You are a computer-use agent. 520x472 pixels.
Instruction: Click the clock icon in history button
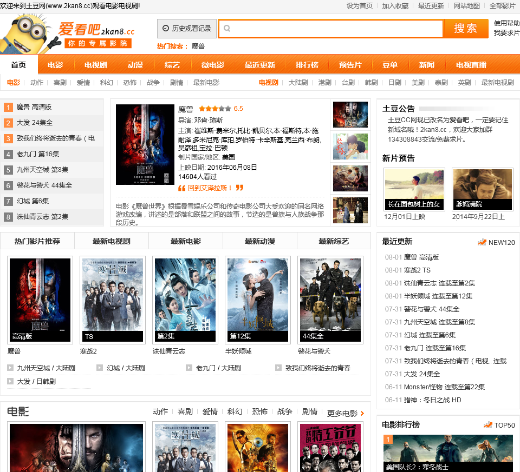point(166,29)
